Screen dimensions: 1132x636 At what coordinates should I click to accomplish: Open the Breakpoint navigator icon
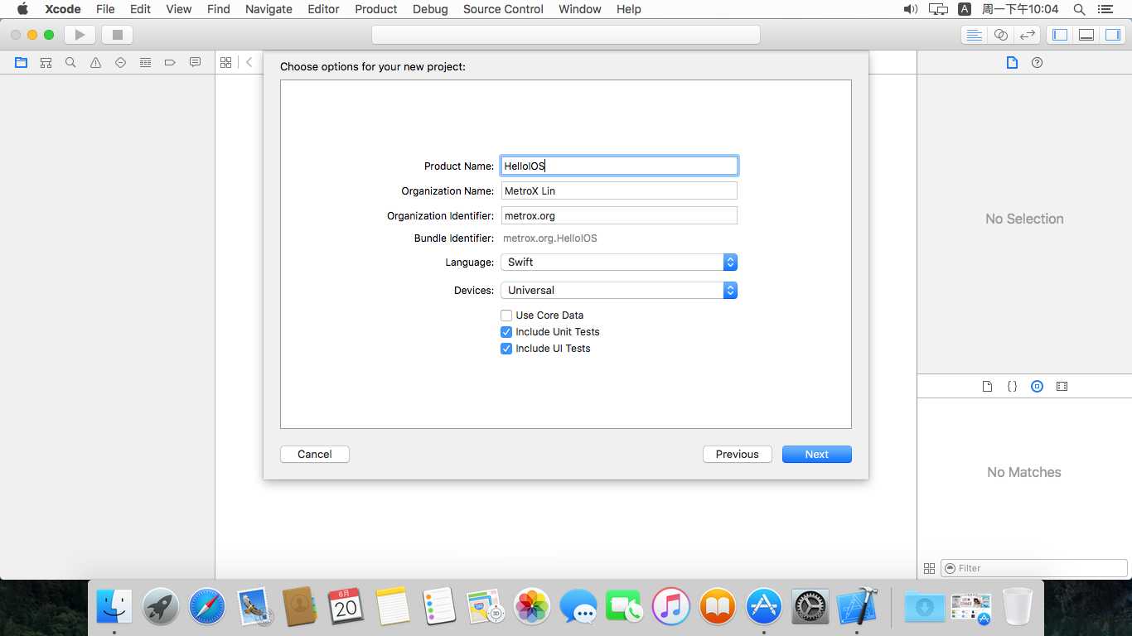[170, 62]
